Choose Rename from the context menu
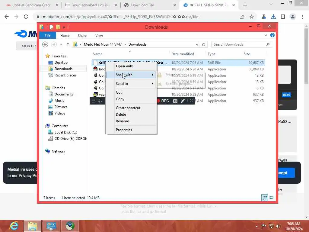309x232 pixels. 123,121
